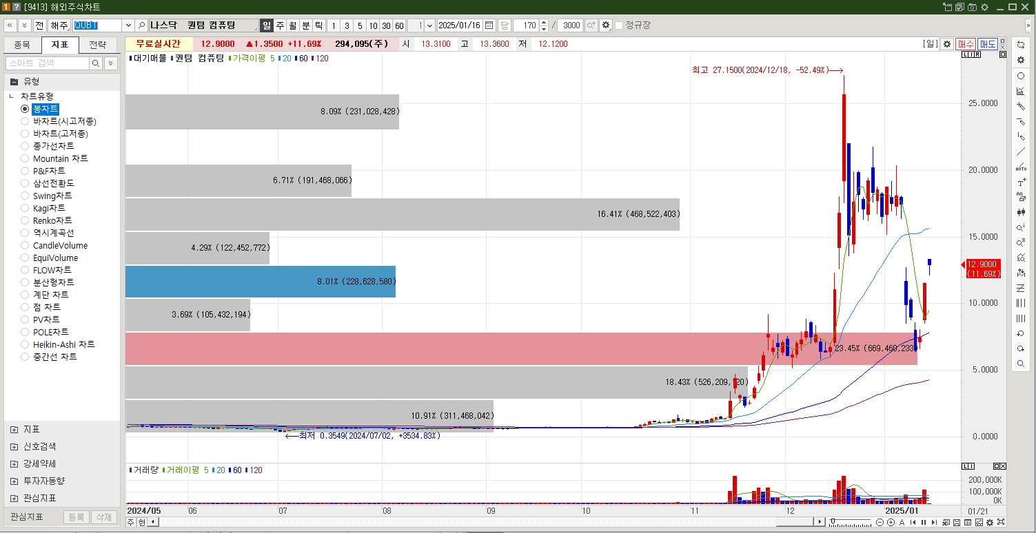This screenshot has height=533, width=1036.
Task: Click the bar count field showing 170
Action: point(527,25)
